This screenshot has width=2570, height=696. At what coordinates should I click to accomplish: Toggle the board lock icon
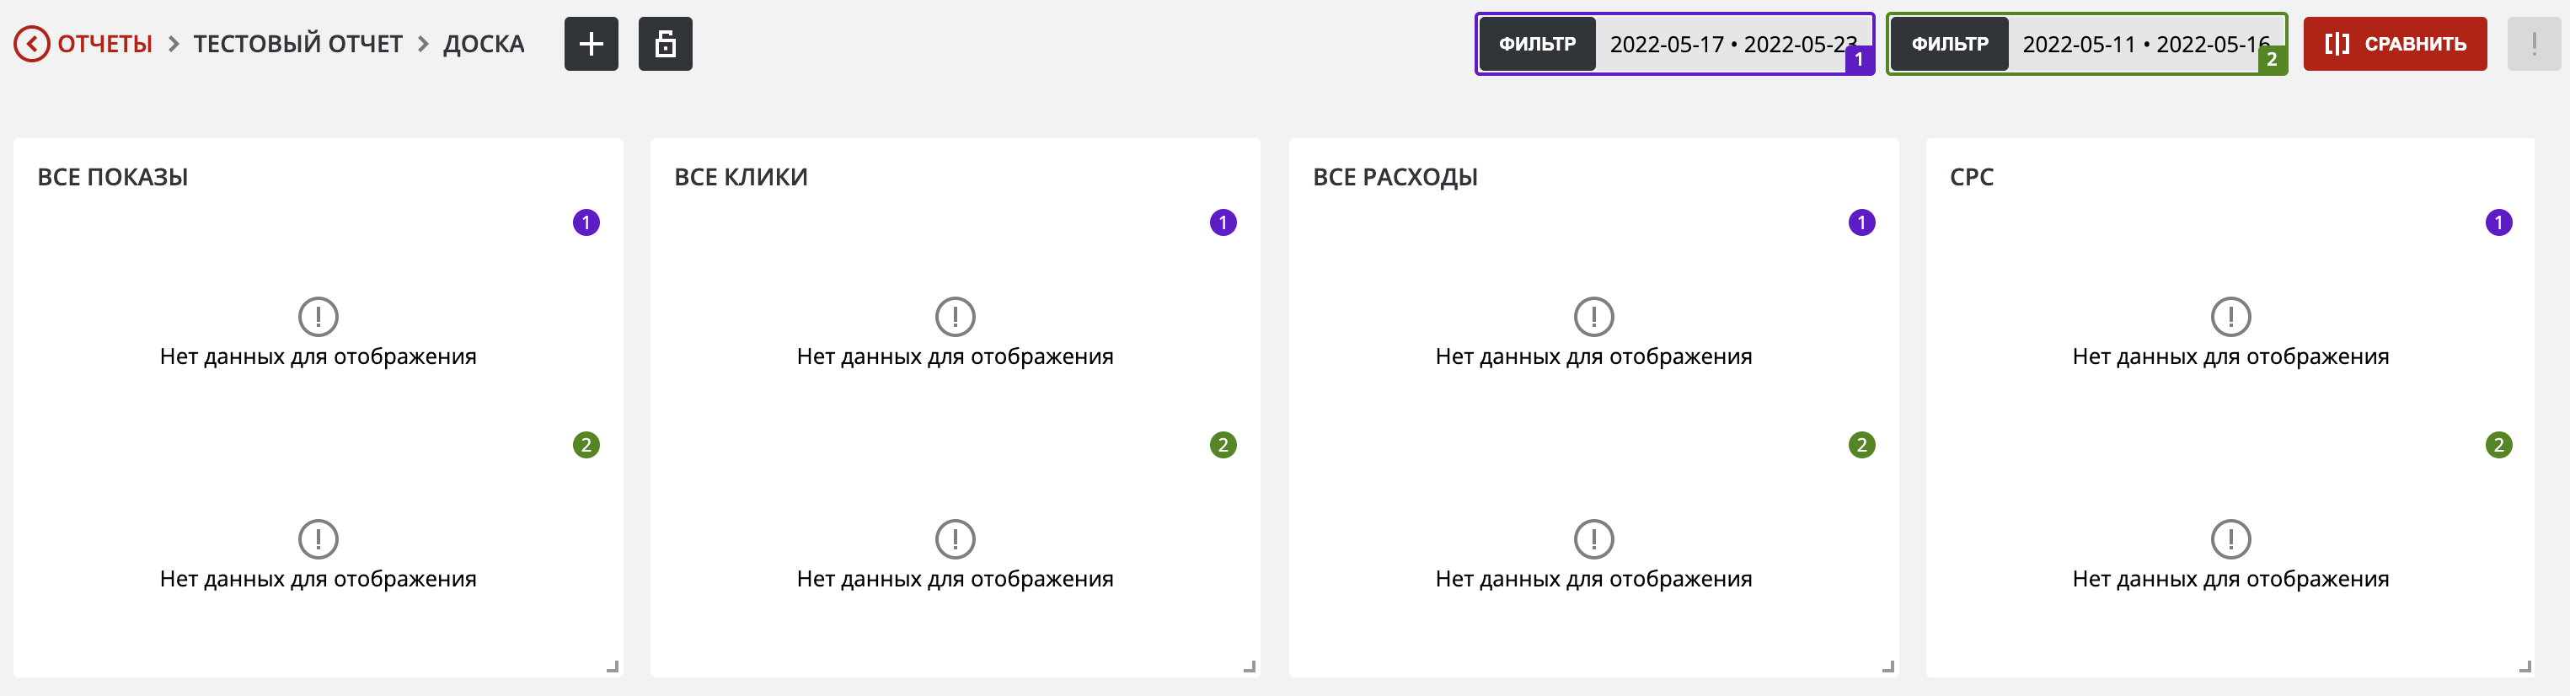(x=666, y=44)
